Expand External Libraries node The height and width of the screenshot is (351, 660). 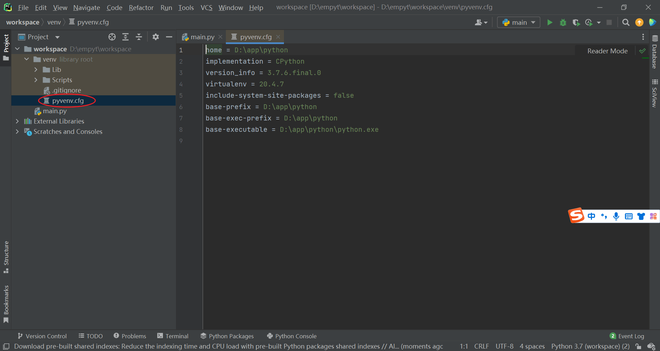click(17, 121)
